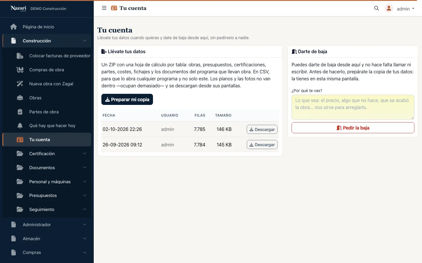Expand the Almacén section chevron

click(85, 239)
